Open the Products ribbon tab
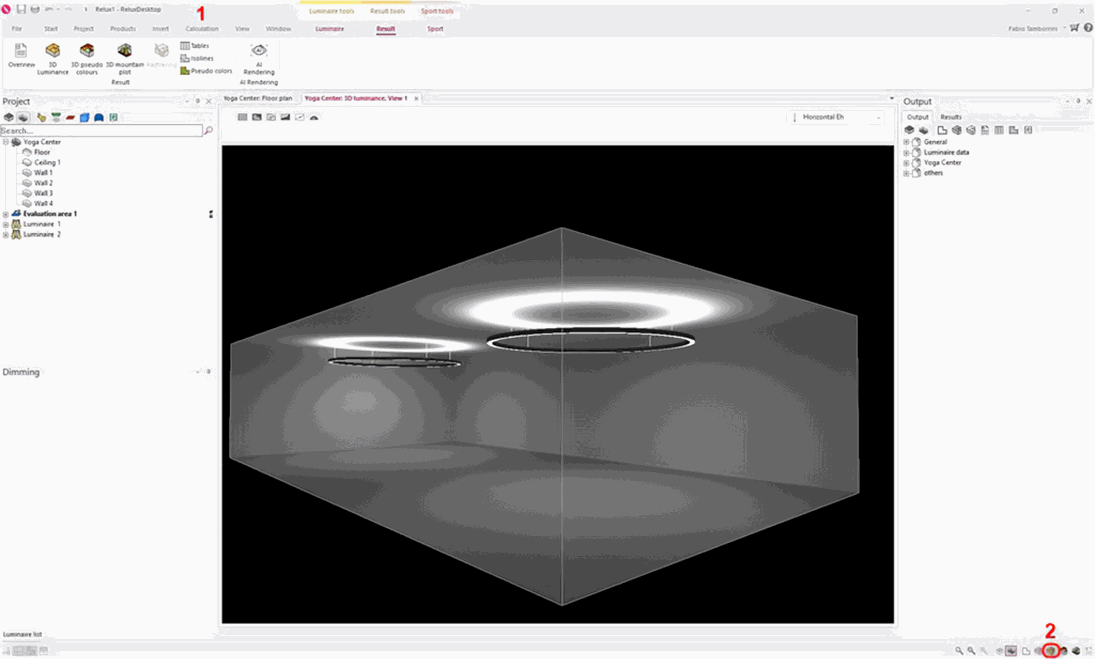Screen dimensions: 1095x659 click(123, 29)
